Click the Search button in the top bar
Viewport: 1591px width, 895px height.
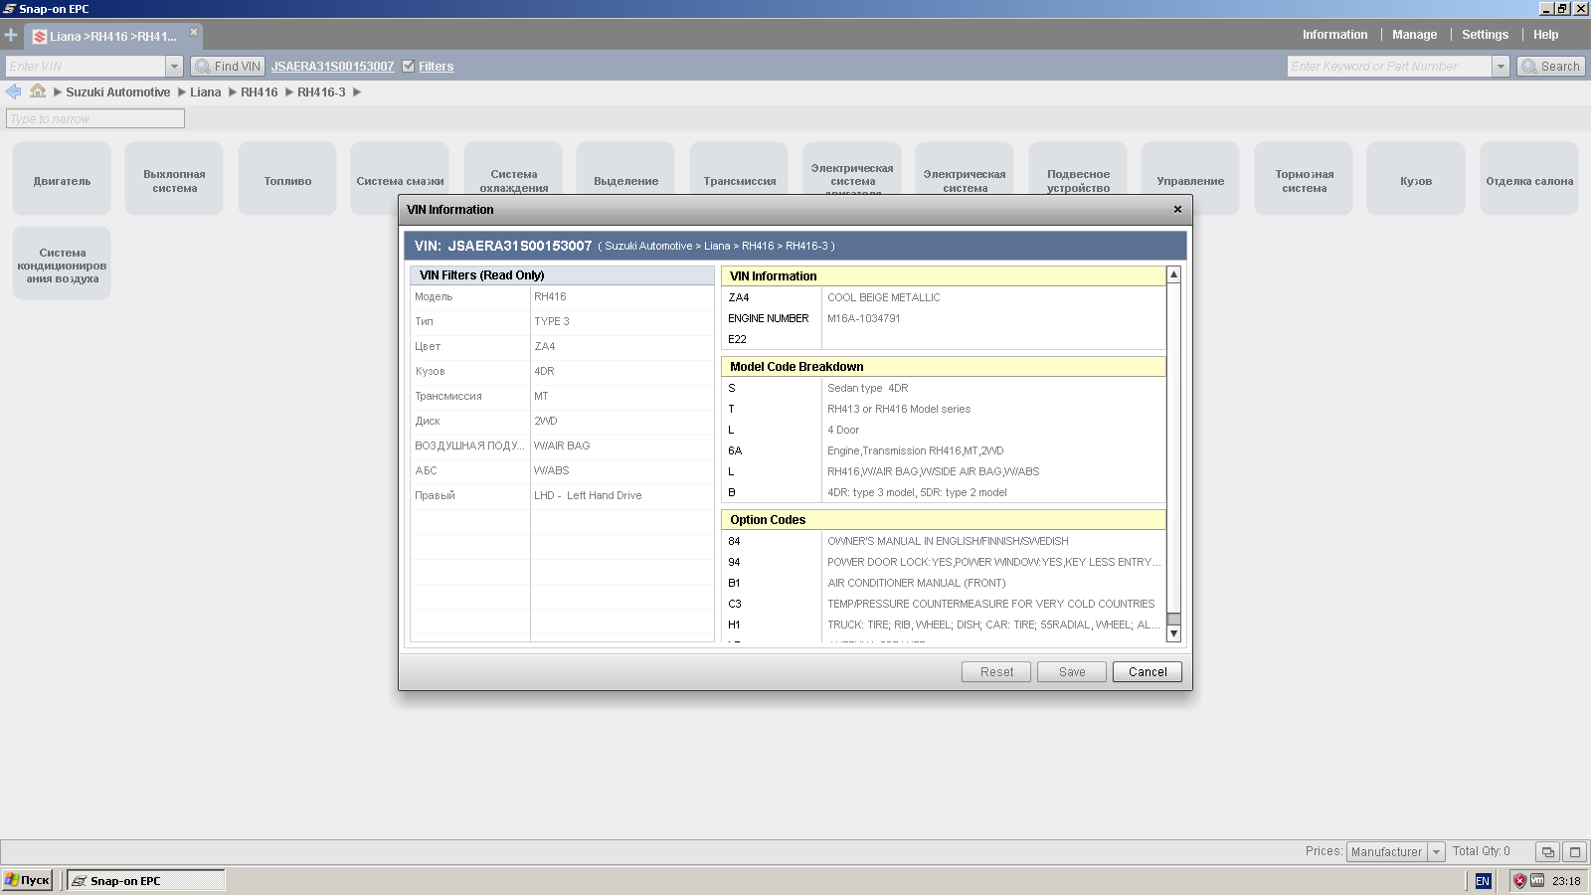[1551, 66]
